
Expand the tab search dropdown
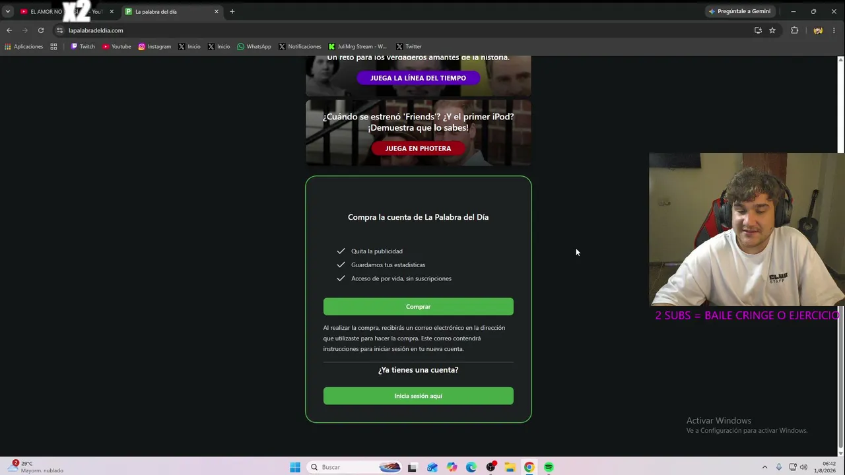(x=8, y=11)
